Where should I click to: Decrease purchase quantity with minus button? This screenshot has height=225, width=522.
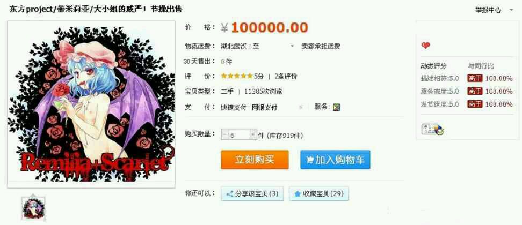pyautogui.click(x=224, y=135)
